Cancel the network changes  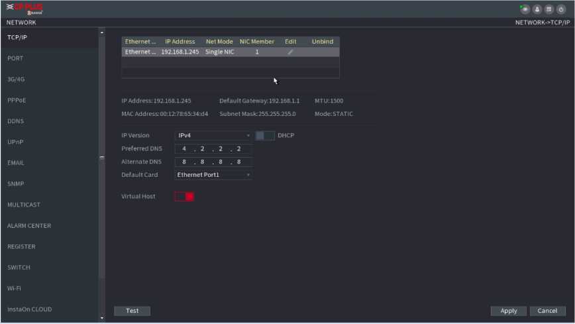click(547, 311)
